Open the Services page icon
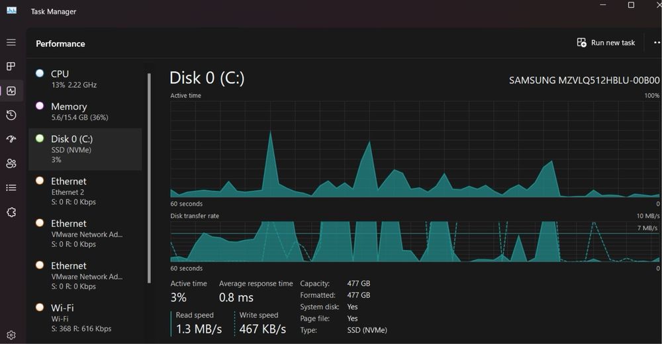662x344 pixels. [x=11, y=212]
